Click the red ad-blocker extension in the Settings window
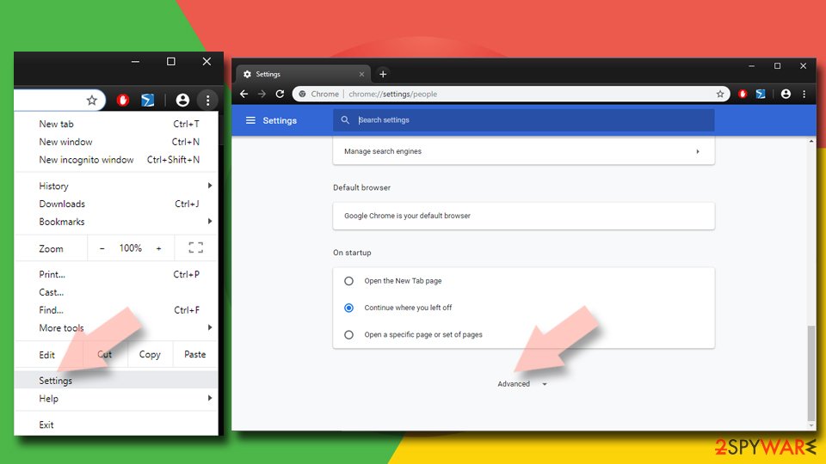Image resolution: width=826 pixels, height=464 pixels. point(743,95)
